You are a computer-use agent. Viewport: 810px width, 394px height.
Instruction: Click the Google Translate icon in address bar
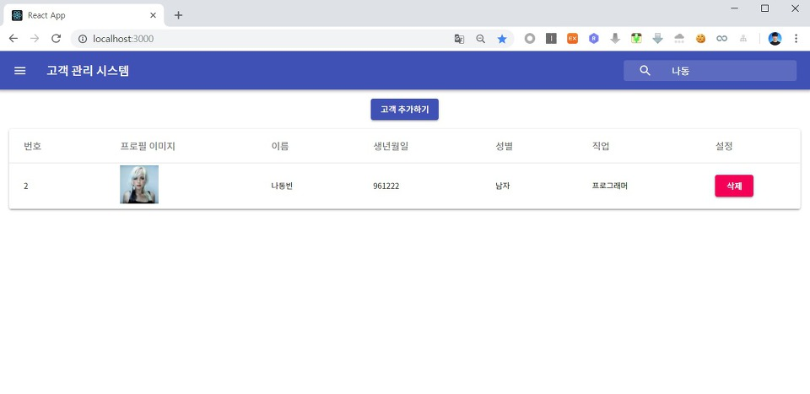pos(459,39)
